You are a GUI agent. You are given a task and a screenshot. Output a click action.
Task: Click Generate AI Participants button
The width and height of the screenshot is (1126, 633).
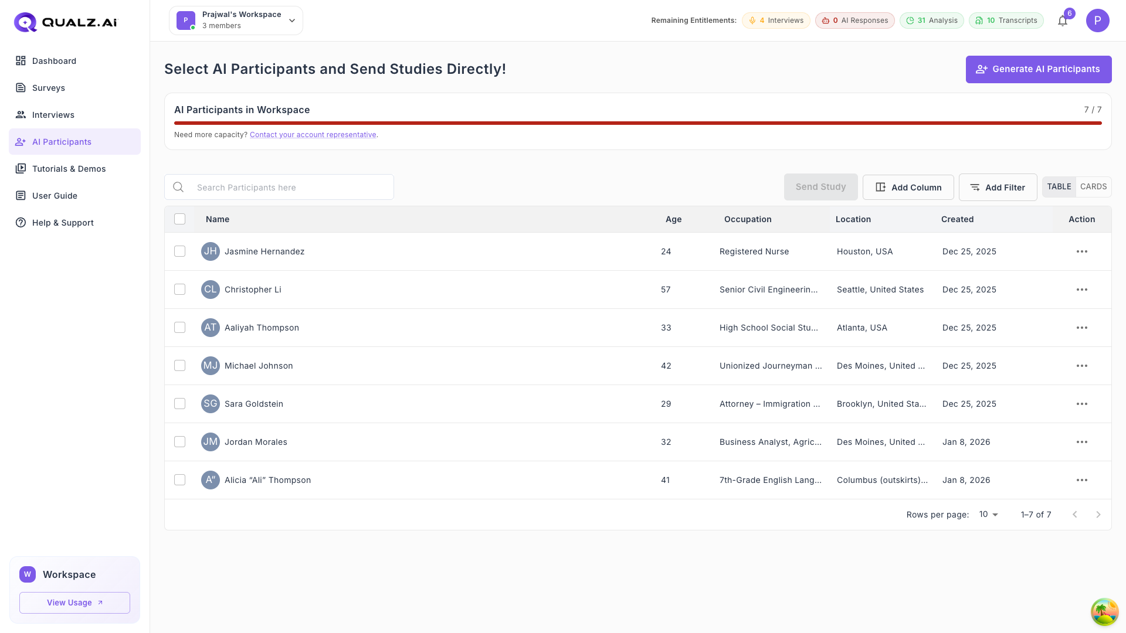point(1038,69)
